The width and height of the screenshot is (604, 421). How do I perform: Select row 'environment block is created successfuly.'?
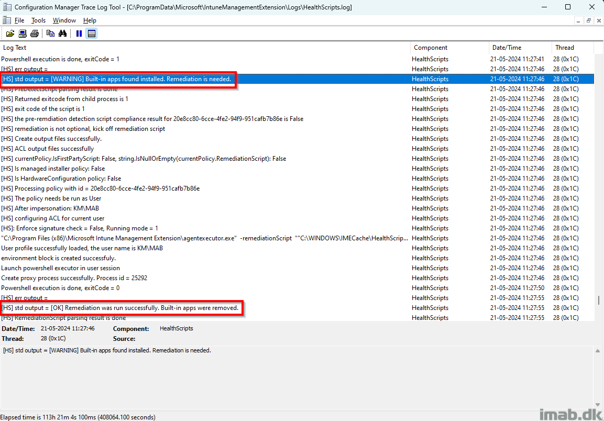[x=297, y=258]
